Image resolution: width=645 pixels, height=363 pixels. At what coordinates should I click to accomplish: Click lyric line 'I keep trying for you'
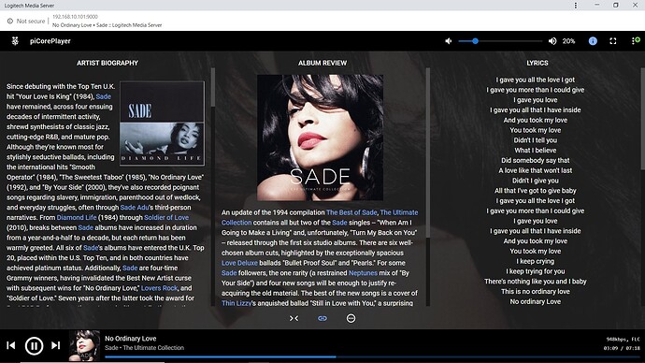tap(536, 271)
